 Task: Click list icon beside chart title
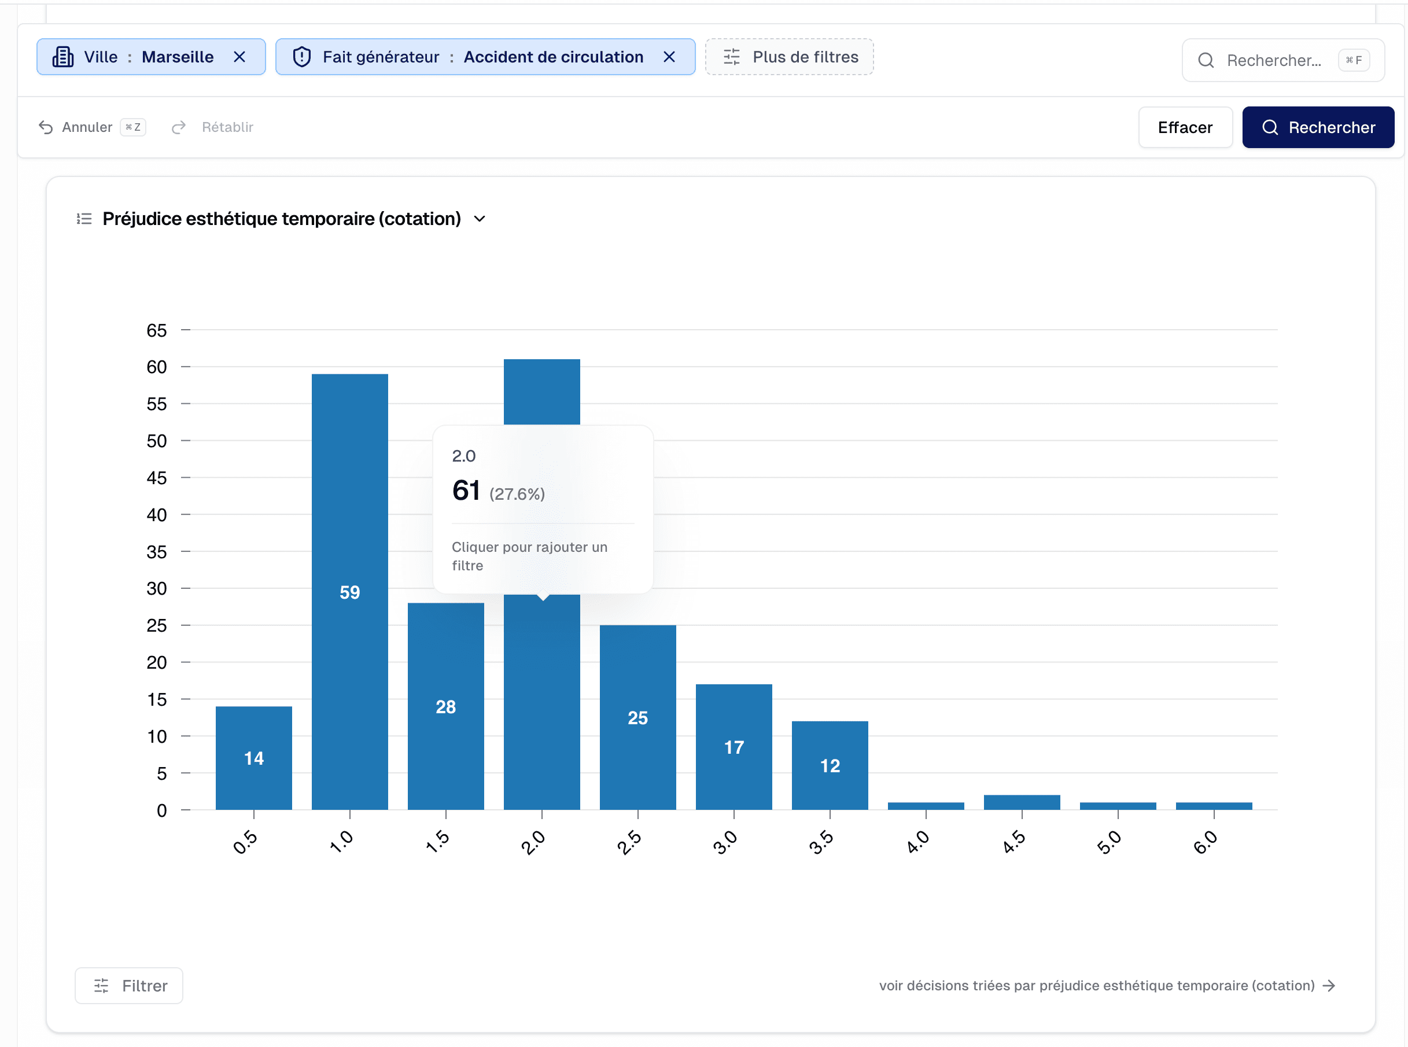click(x=84, y=219)
